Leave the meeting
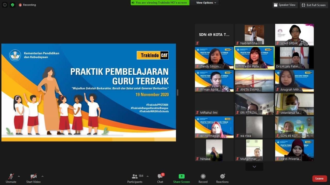 [x=319, y=179]
